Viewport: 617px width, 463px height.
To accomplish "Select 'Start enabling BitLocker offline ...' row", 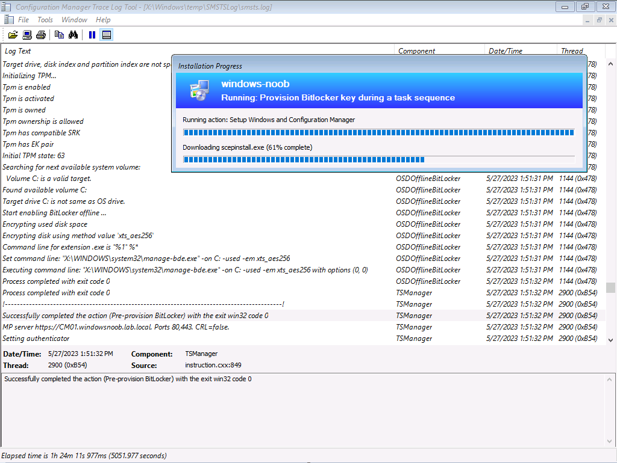I will [x=303, y=213].
